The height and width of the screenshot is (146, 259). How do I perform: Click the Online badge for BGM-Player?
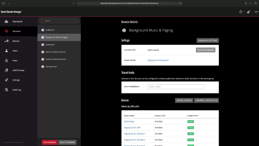(x=190, y=122)
